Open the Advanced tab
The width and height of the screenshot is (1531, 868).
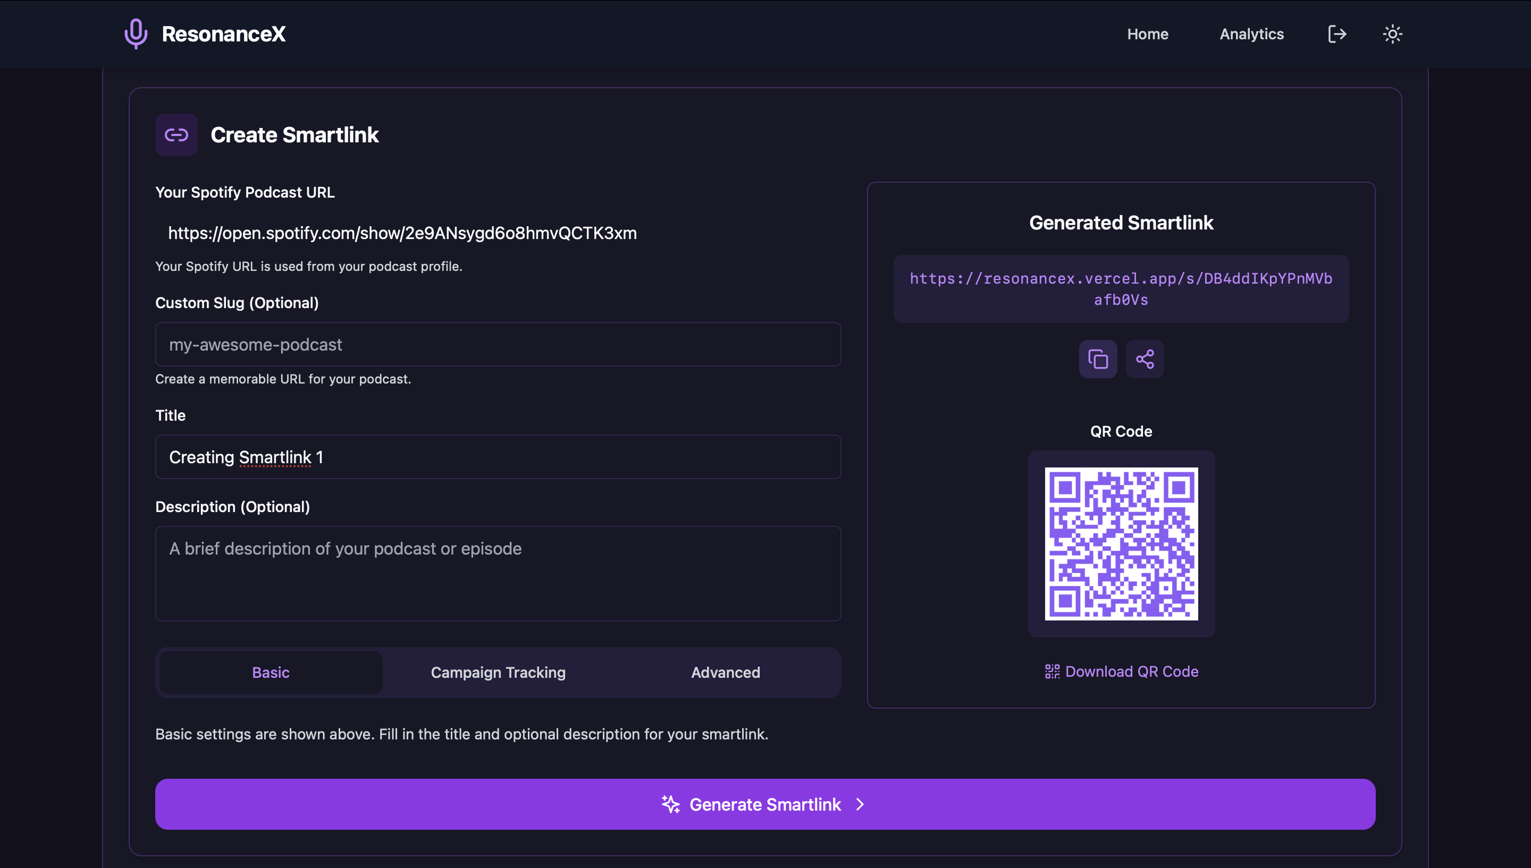(x=725, y=673)
